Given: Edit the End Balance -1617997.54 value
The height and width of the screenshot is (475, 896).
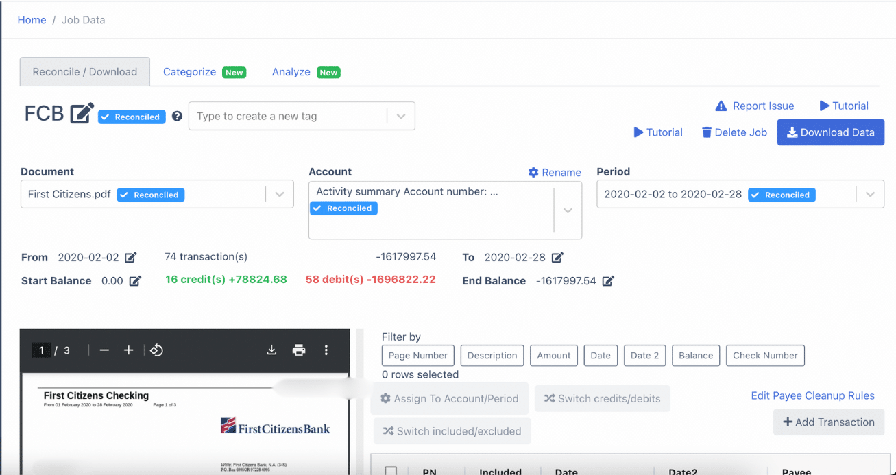Looking at the screenshot, I should pos(607,281).
